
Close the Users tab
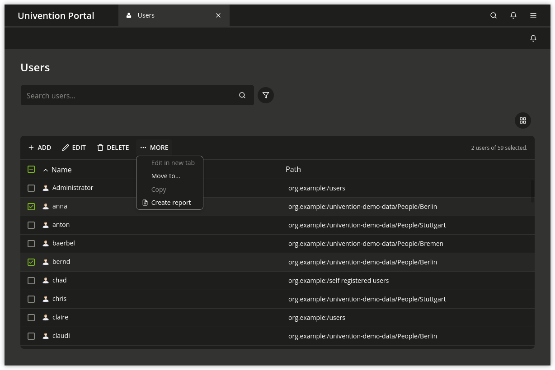[x=218, y=15]
